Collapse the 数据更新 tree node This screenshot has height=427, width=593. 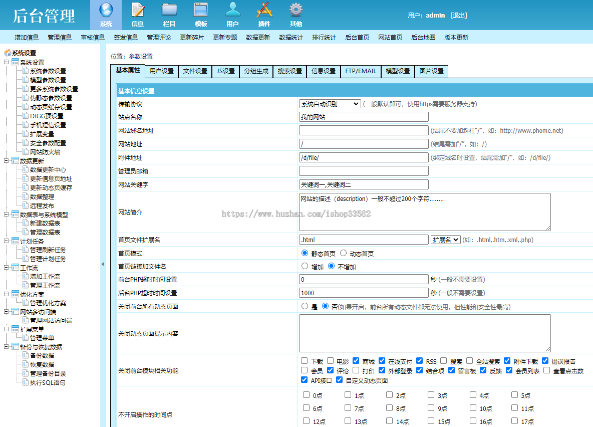6,160
